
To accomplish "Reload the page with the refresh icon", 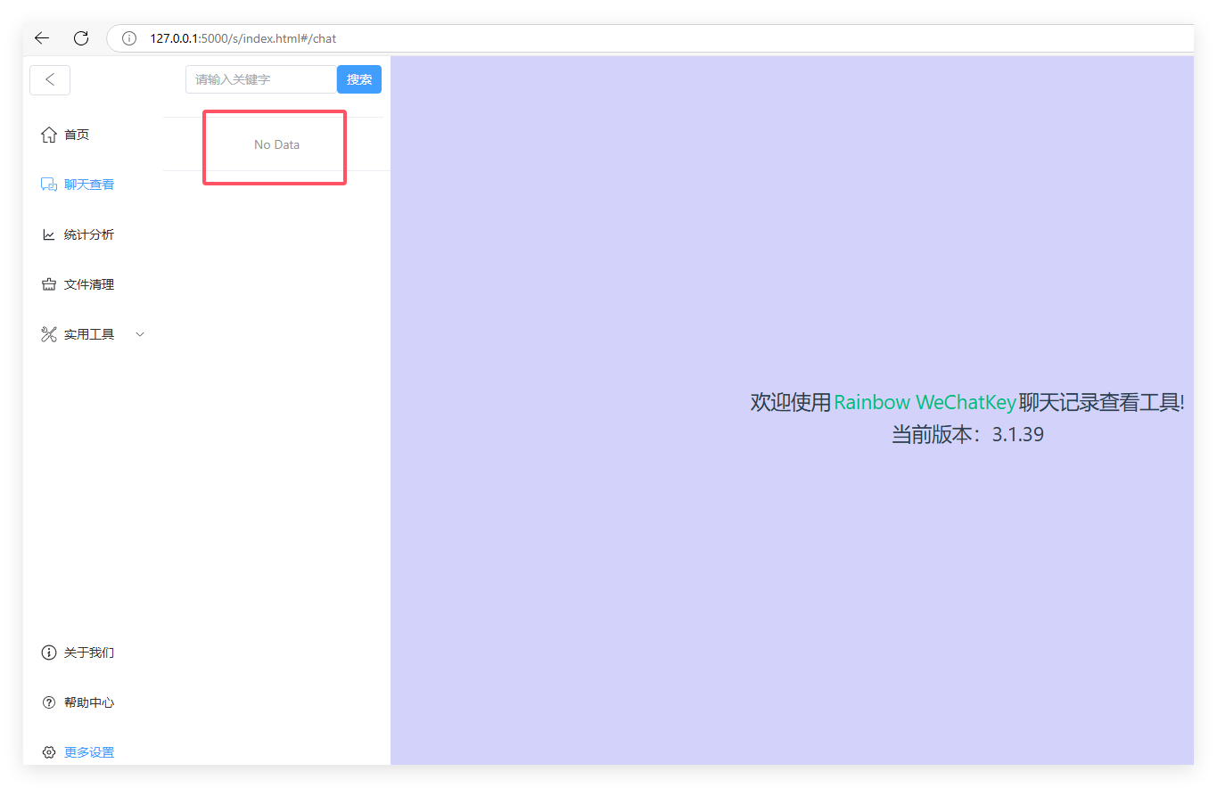I will tap(81, 38).
